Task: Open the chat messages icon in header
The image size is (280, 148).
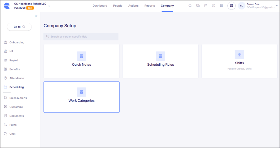Action: tap(198, 6)
